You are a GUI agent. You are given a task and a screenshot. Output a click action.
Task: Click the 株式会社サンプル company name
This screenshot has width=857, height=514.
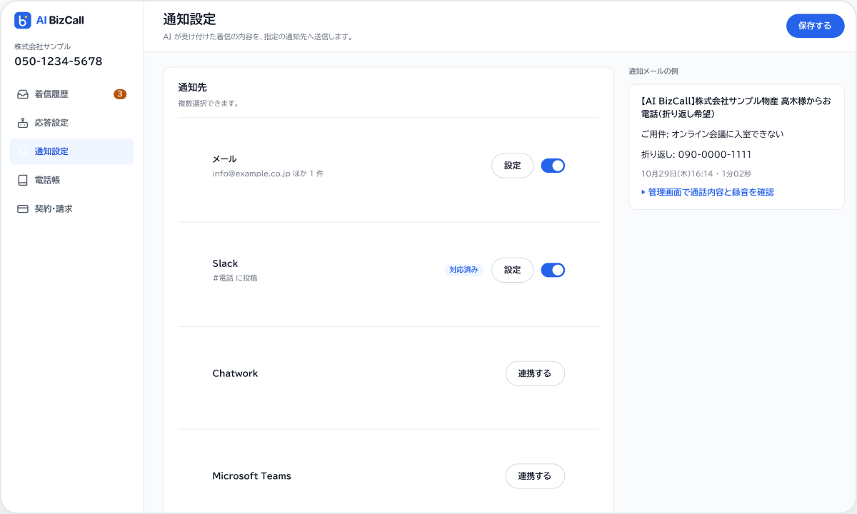(x=43, y=46)
